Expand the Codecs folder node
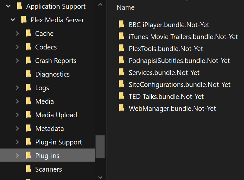This screenshot has height=180, width=244. pyautogui.click(x=17, y=47)
